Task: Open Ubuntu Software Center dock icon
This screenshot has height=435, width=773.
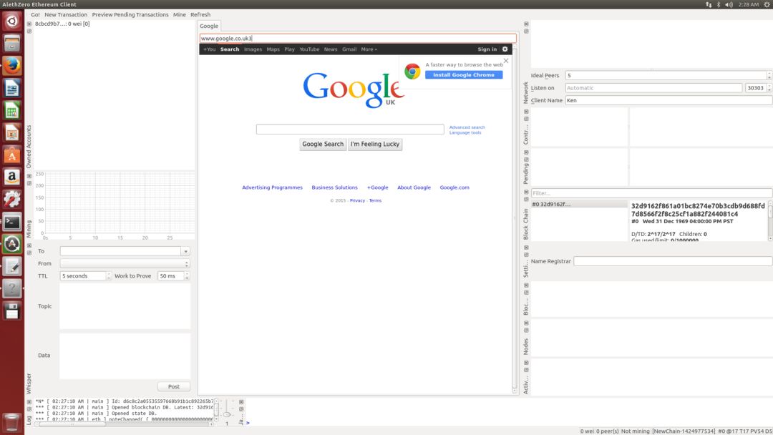Action: [x=12, y=155]
